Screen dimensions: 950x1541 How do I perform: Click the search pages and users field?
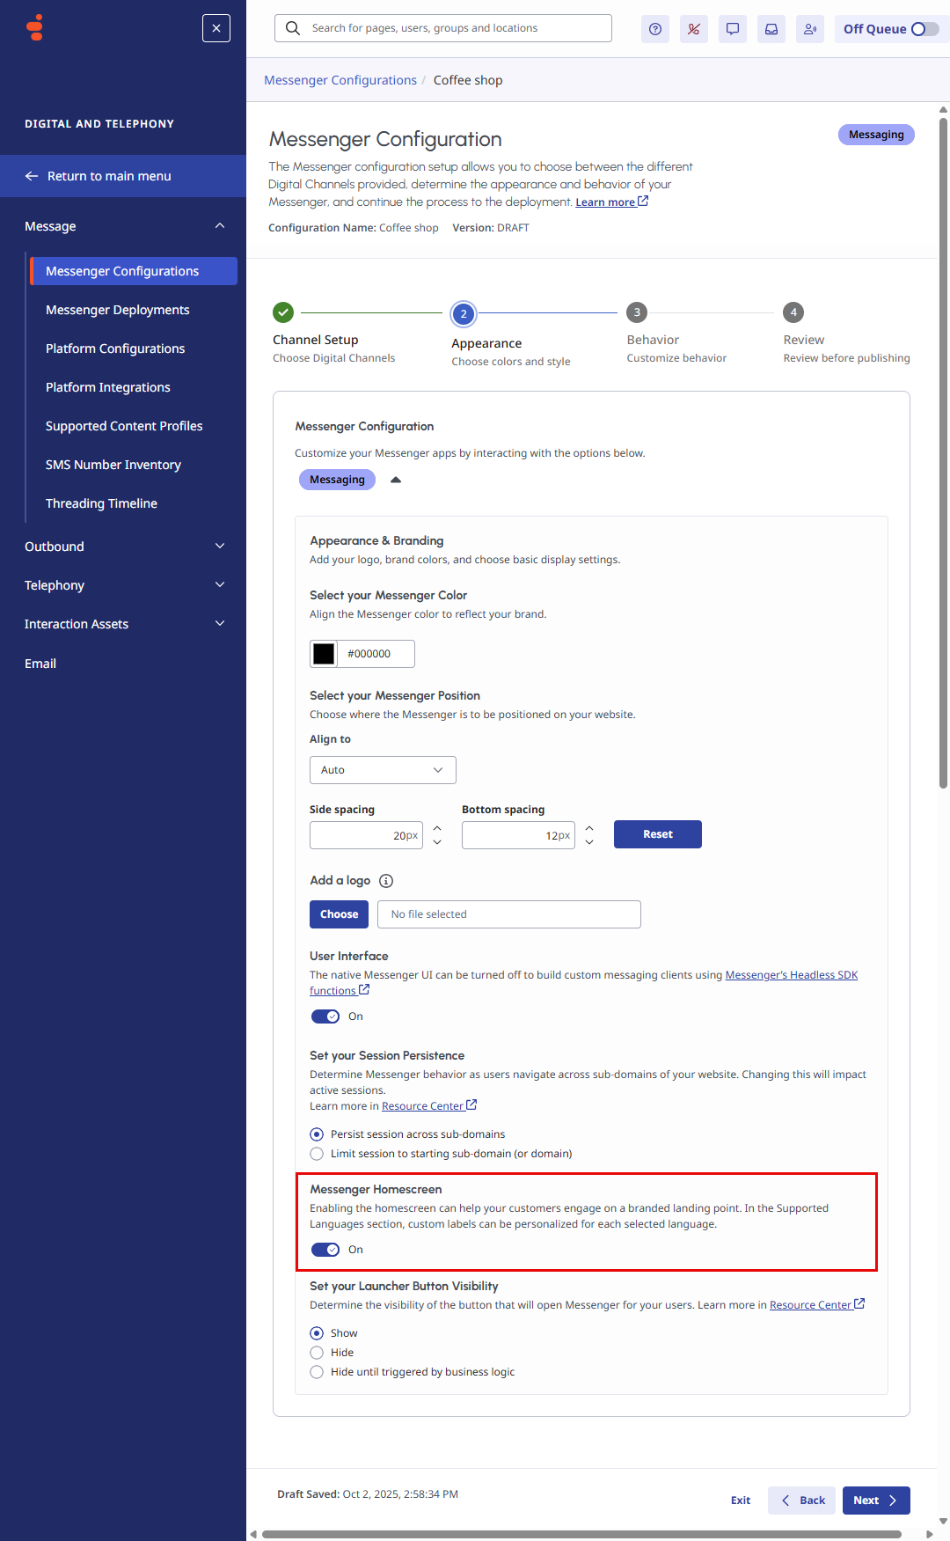coord(443,28)
